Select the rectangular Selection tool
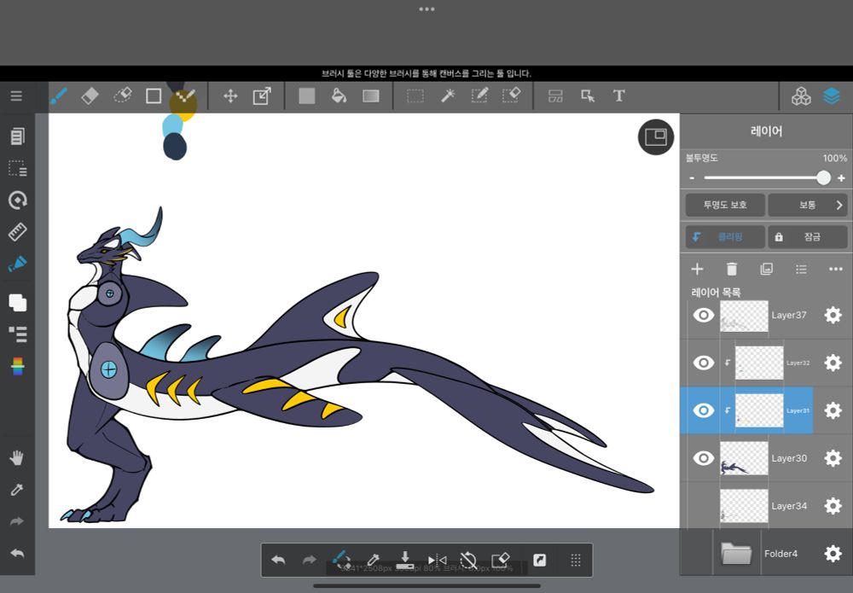Viewport: 853px width, 593px height. pyautogui.click(x=415, y=96)
